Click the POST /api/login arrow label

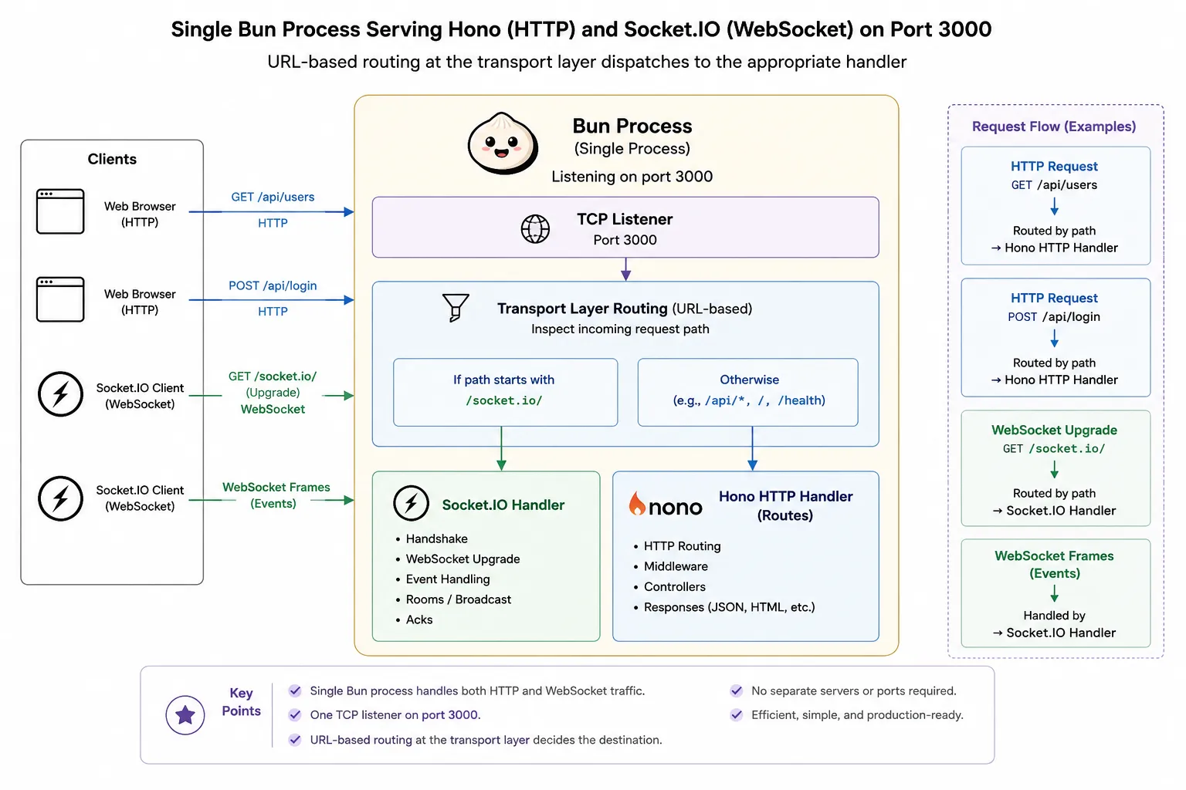273,285
